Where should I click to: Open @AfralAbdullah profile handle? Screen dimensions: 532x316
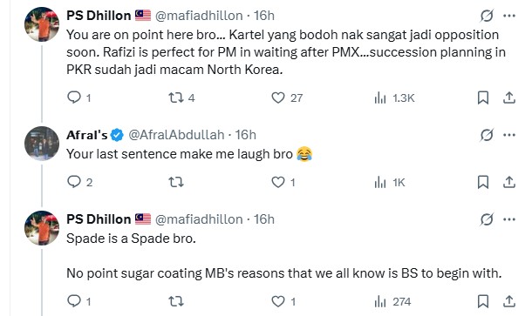[176, 135]
